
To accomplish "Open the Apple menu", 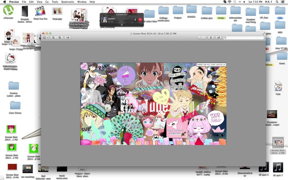I will (5, 2).
